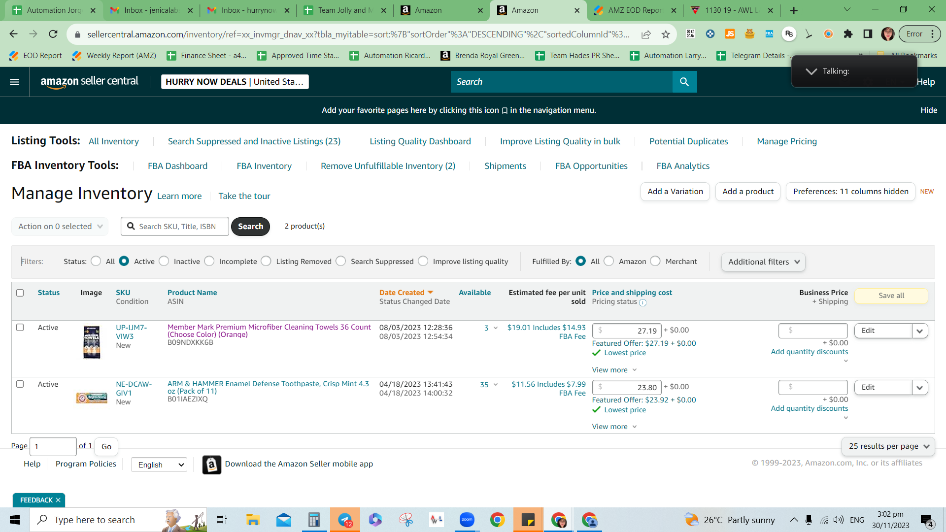Open the Mail app from taskbar
The height and width of the screenshot is (532, 946).
pos(283,520)
